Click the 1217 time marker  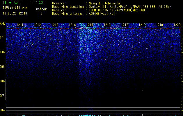tap(125, 25)
